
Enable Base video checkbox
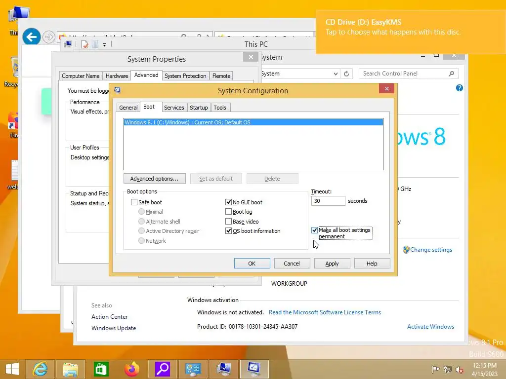[x=228, y=222]
